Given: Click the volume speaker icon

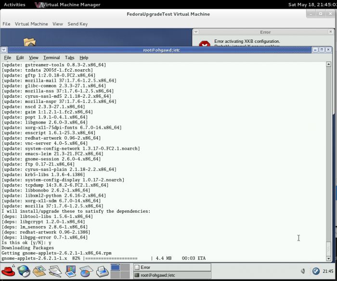Looking at the screenshot, I should [x=304, y=271].
